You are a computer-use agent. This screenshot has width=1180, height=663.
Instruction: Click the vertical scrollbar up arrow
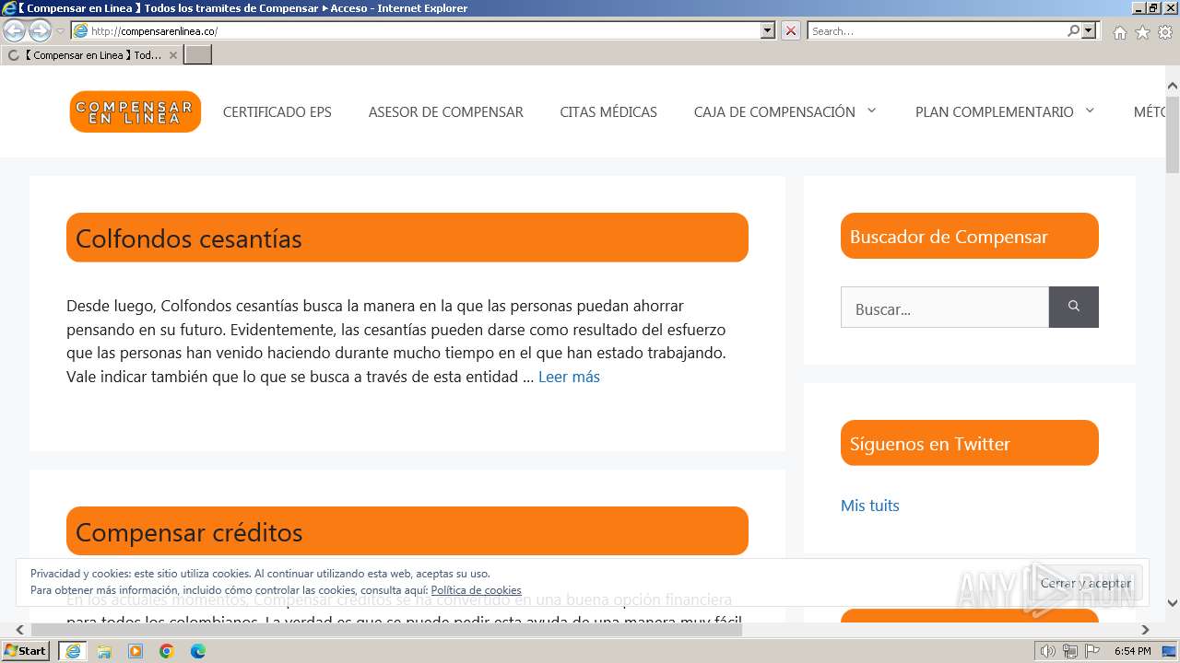(x=1173, y=87)
